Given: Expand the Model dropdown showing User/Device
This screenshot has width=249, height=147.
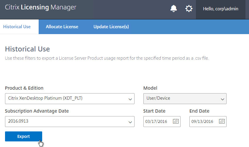Looking at the screenshot, I should (x=185, y=98).
